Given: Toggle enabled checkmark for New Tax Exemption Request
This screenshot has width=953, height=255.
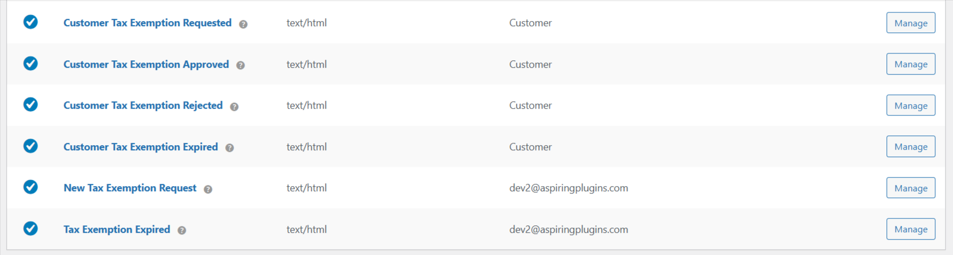Looking at the screenshot, I should coord(31,187).
